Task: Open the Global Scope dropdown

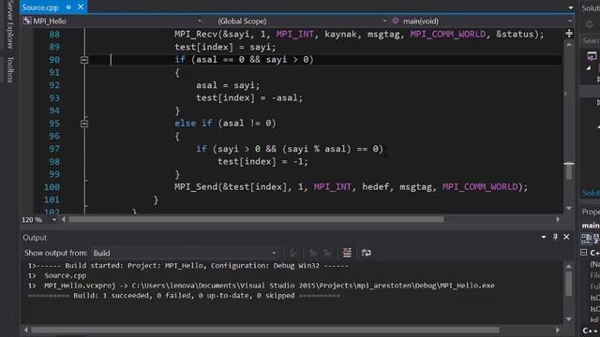Action: tap(384, 21)
